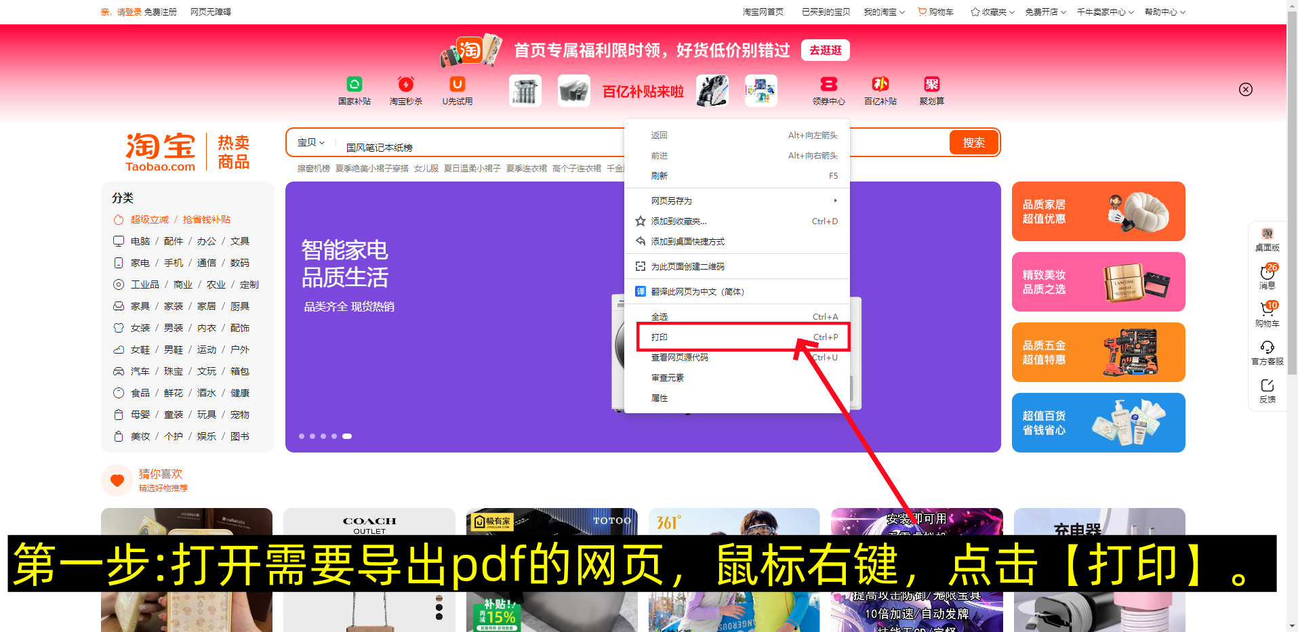Select 全选 in the context menu
This screenshot has width=1298, height=632.
point(737,316)
